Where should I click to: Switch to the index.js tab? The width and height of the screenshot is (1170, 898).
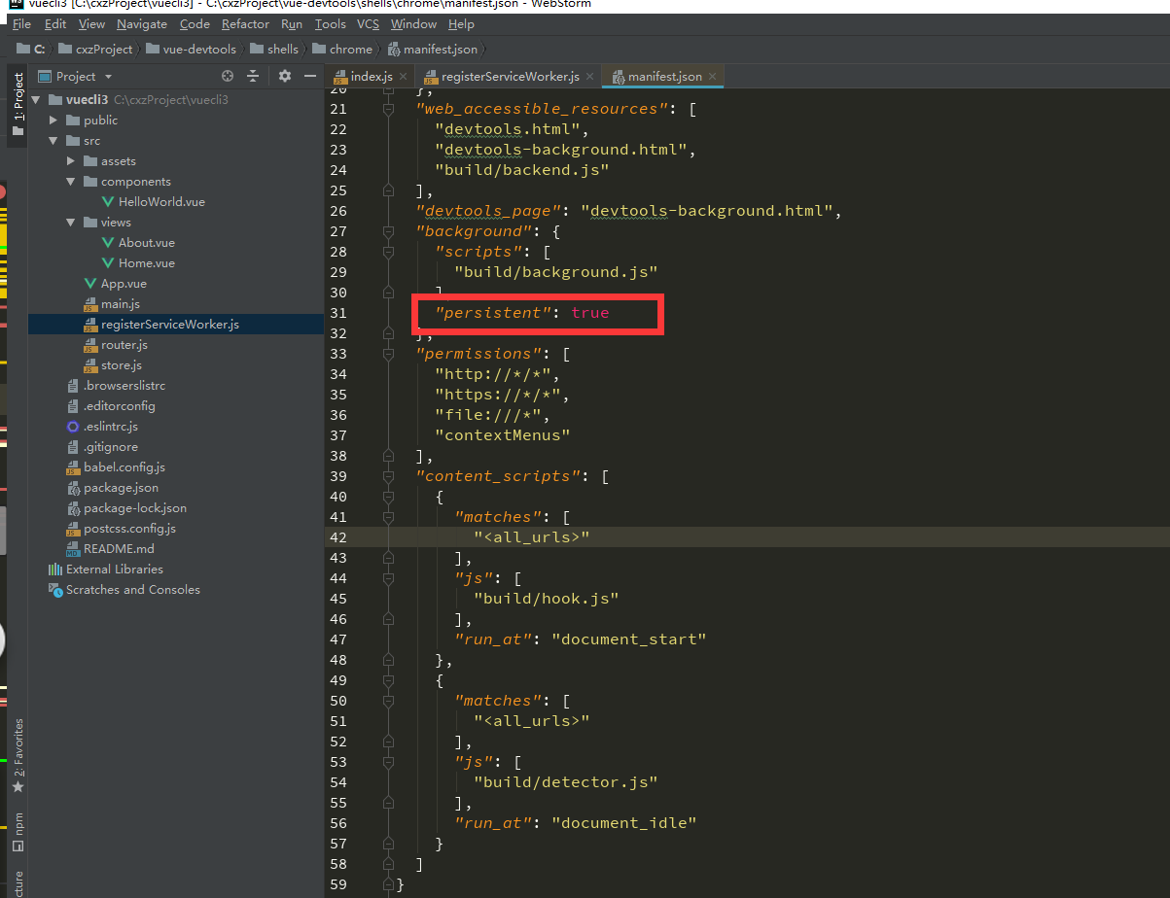pos(370,77)
